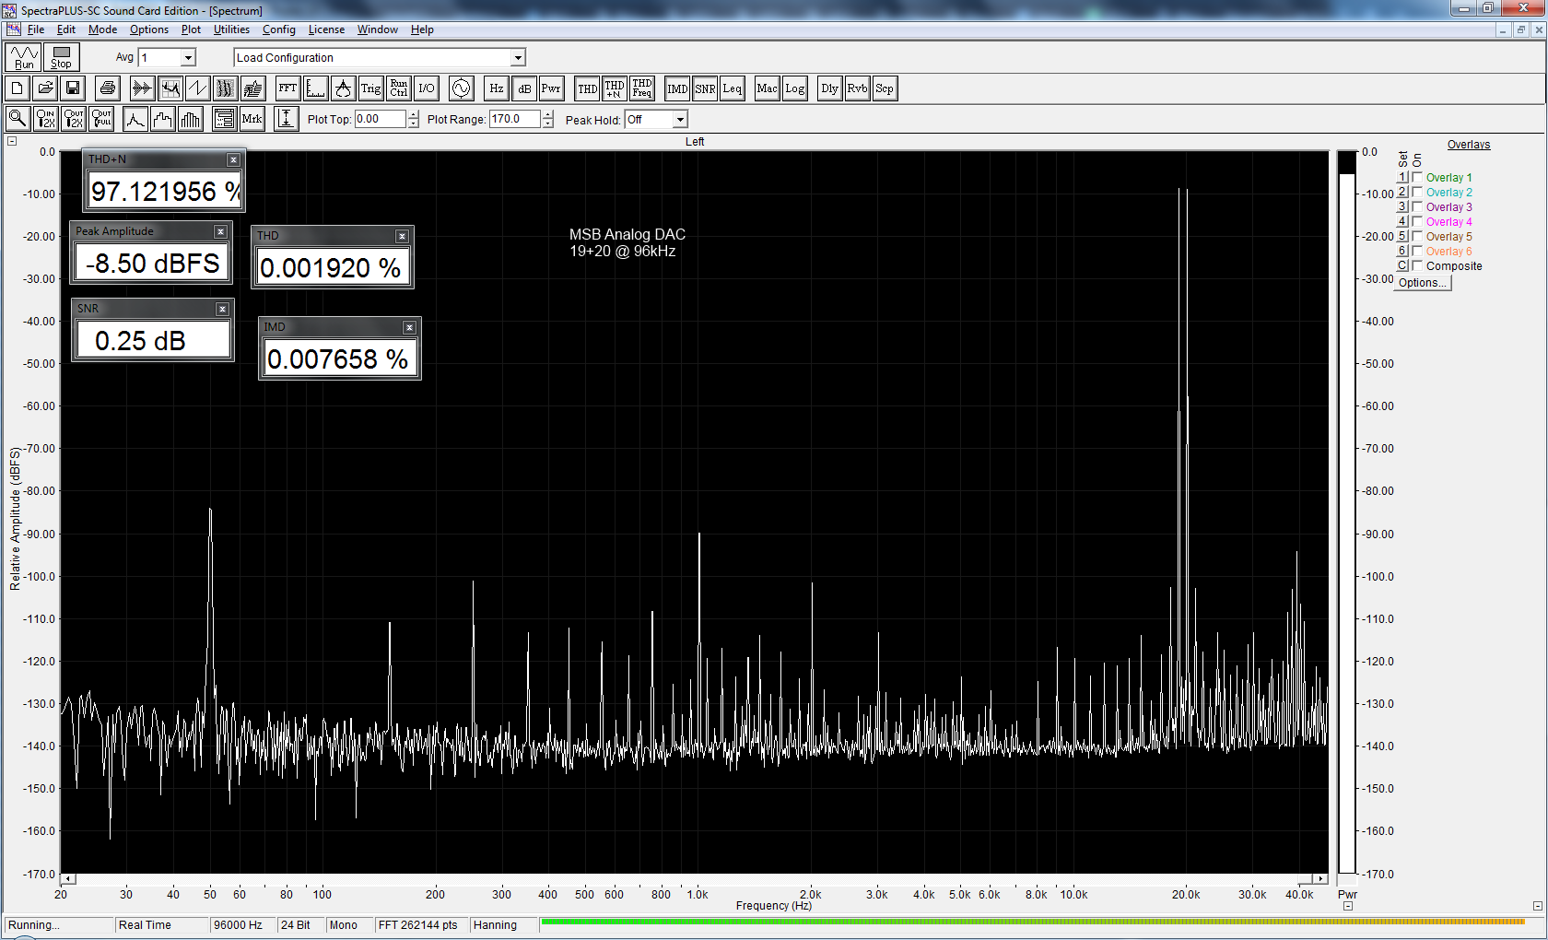1548x940 pixels.
Task: Expand the Peak Hold dropdown
Action: pos(680,120)
